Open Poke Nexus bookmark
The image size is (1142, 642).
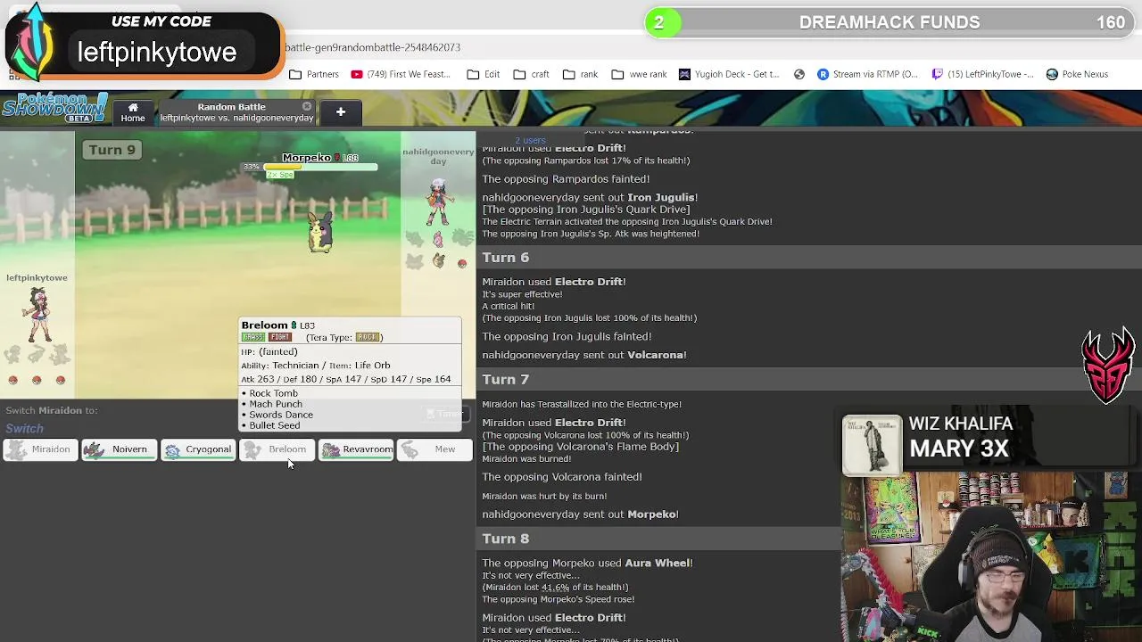pyautogui.click(x=1077, y=74)
